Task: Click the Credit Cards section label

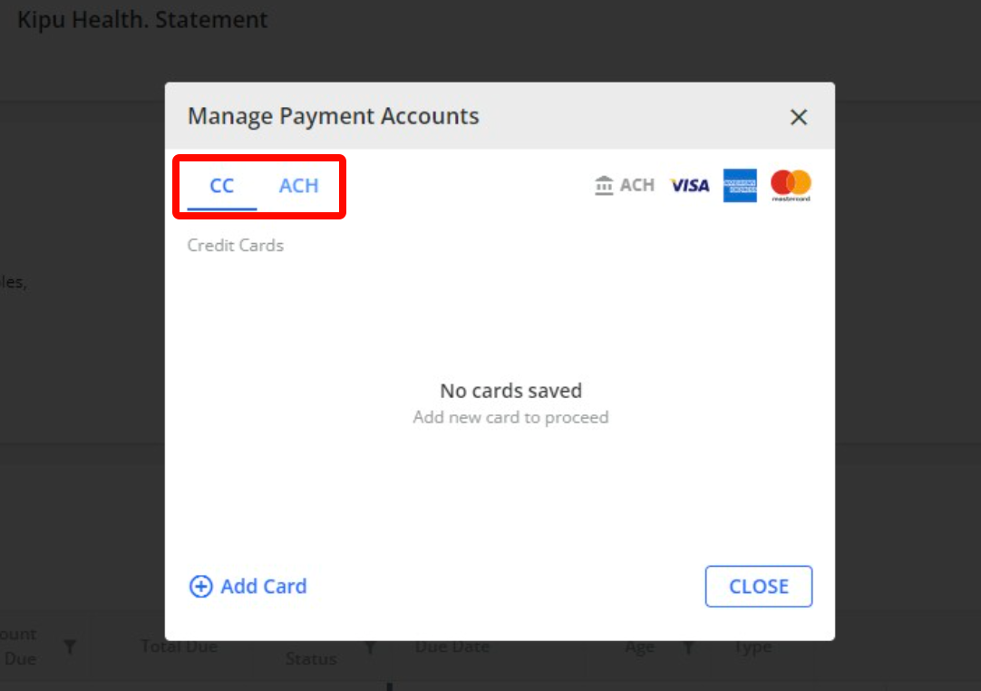Action: point(235,246)
